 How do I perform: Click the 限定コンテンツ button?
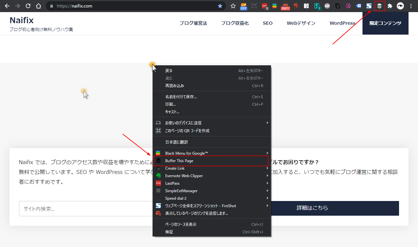coord(385,23)
